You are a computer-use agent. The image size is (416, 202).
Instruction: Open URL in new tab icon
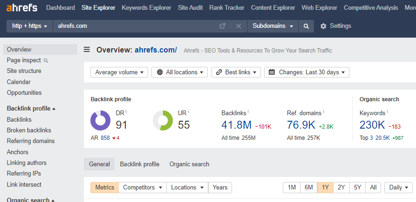point(222,26)
